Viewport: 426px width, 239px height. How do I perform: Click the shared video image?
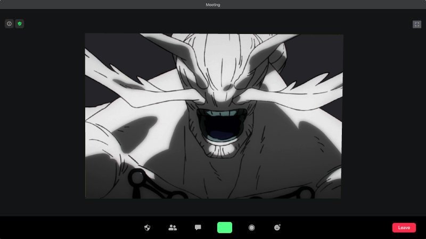pos(214,116)
